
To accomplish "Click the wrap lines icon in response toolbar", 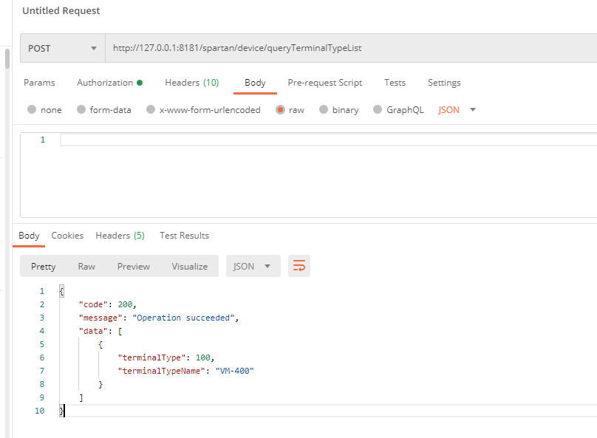I will [299, 267].
